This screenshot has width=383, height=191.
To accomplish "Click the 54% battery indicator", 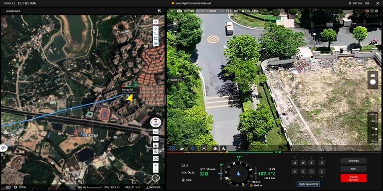I will (x=187, y=180).
